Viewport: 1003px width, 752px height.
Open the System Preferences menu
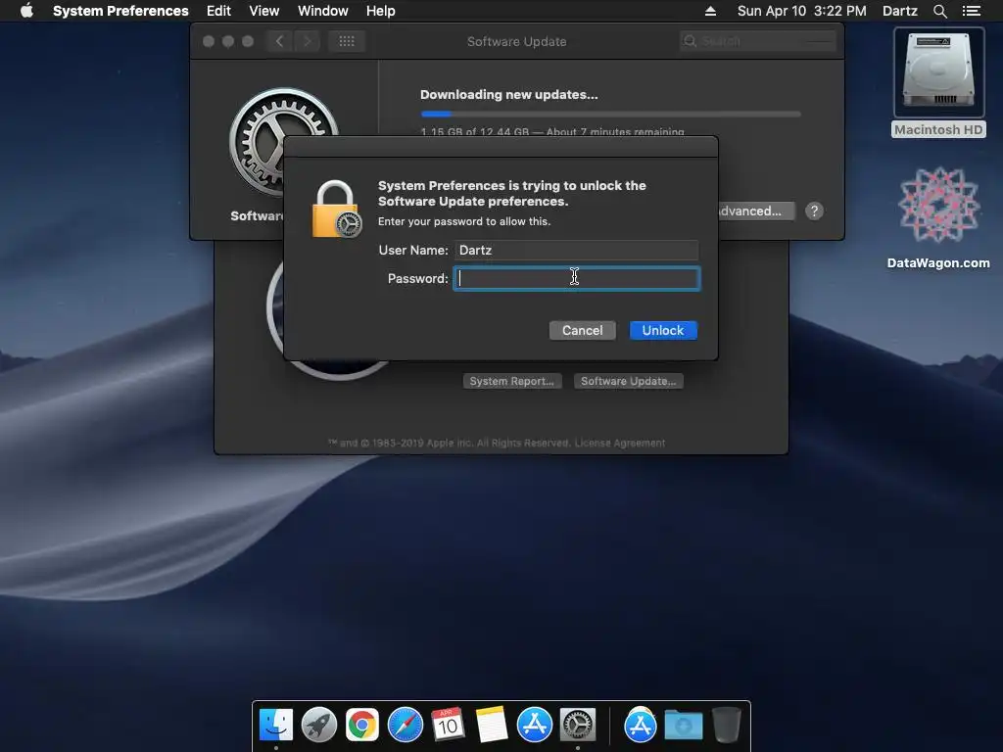click(120, 11)
